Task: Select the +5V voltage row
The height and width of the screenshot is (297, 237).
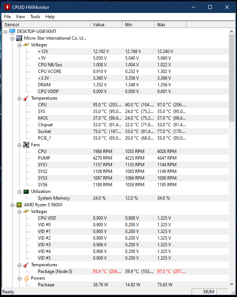Action: pyautogui.click(x=133, y=58)
